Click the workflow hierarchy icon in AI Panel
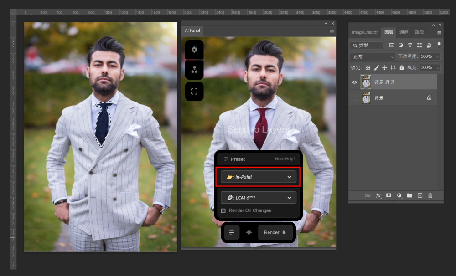Image resolution: width=456 pixels, height=276 pixels. (194, 70)
